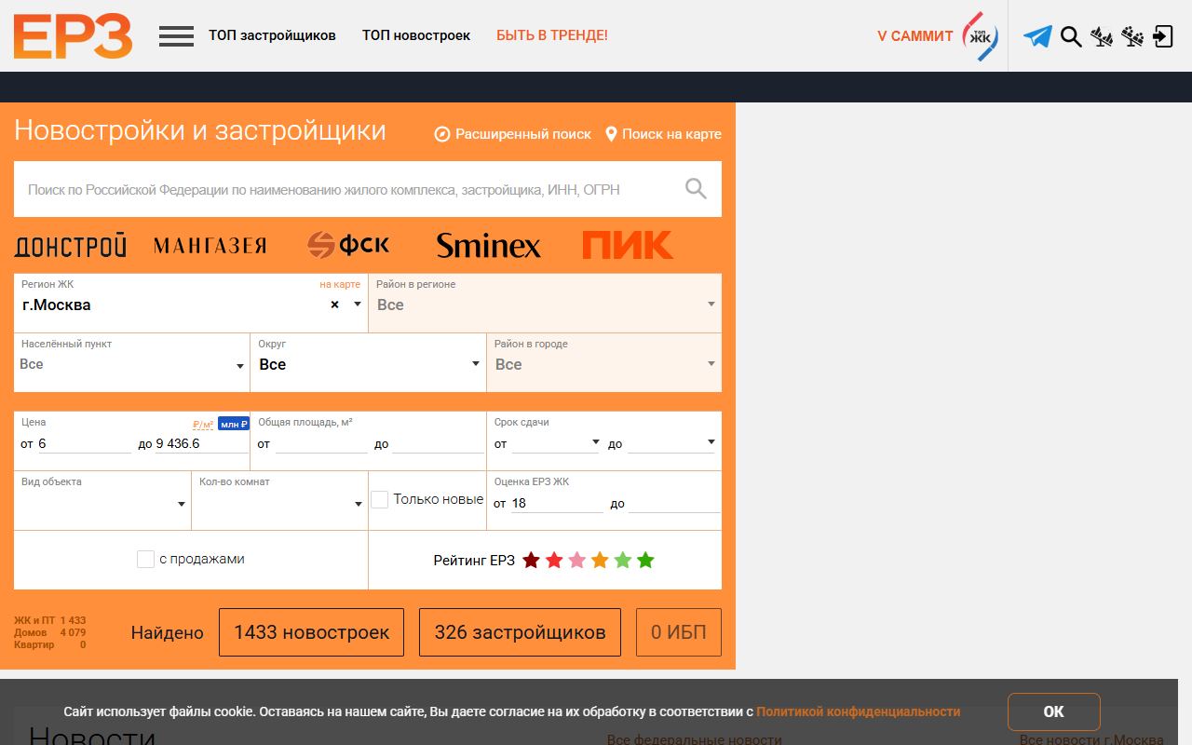Filter by pink rating star

tap(576, 560)
